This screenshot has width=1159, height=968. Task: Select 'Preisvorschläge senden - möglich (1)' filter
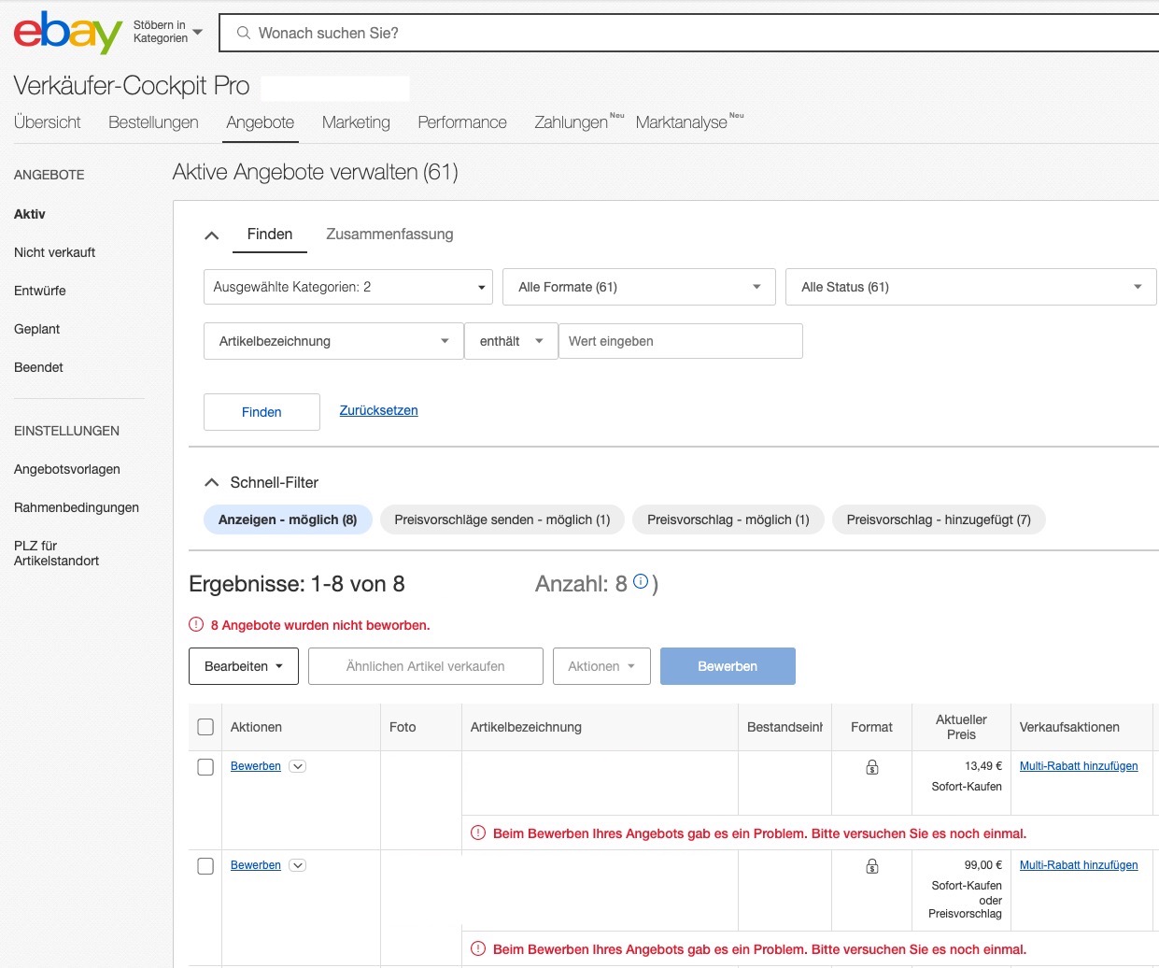pos(502,520)
